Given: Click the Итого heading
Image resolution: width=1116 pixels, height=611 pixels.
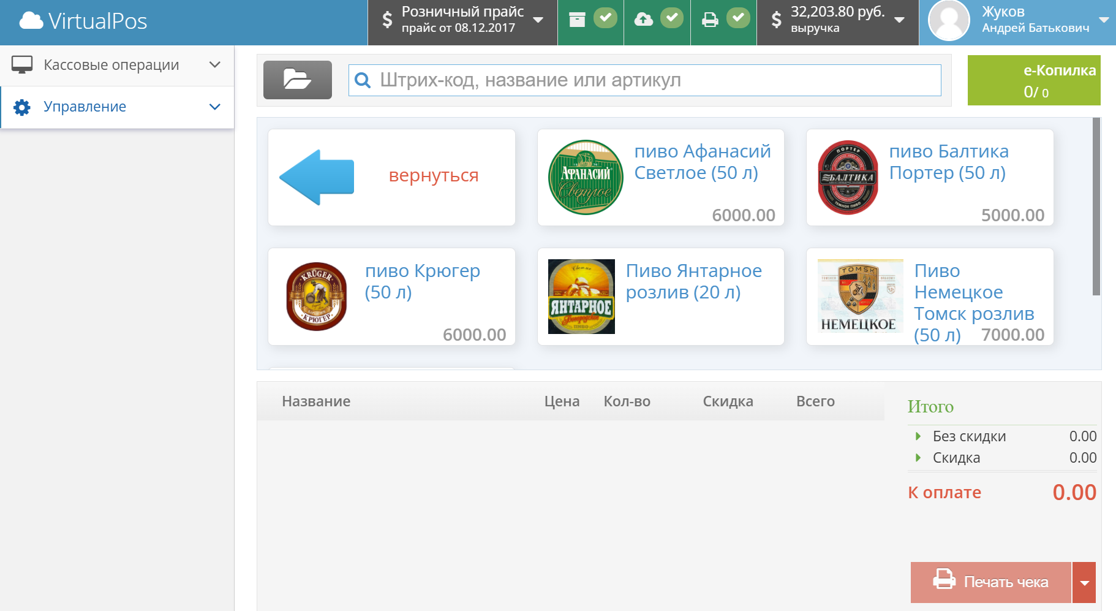Looking at the screenshot, I should tap(930, 407).
